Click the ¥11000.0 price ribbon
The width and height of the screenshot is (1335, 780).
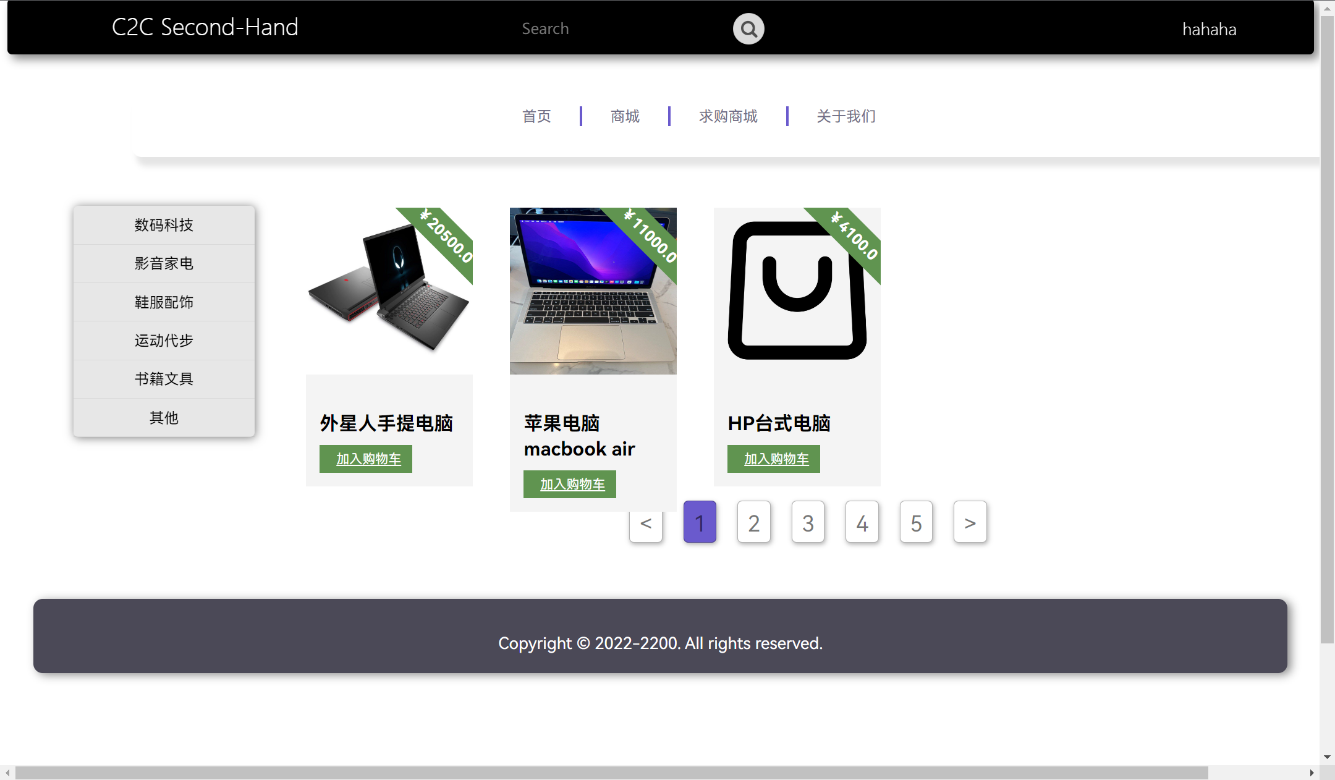[649, 236]
